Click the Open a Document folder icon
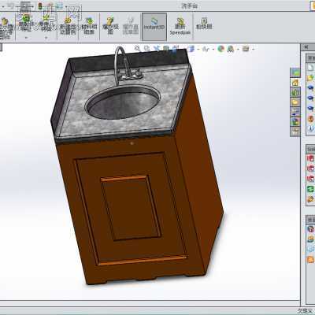Viewport: 315px width, 315px height. pyautogui.click(x=311, y=78)
